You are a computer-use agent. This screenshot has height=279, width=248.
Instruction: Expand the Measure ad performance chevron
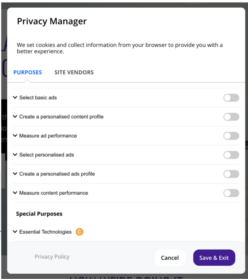15,136
